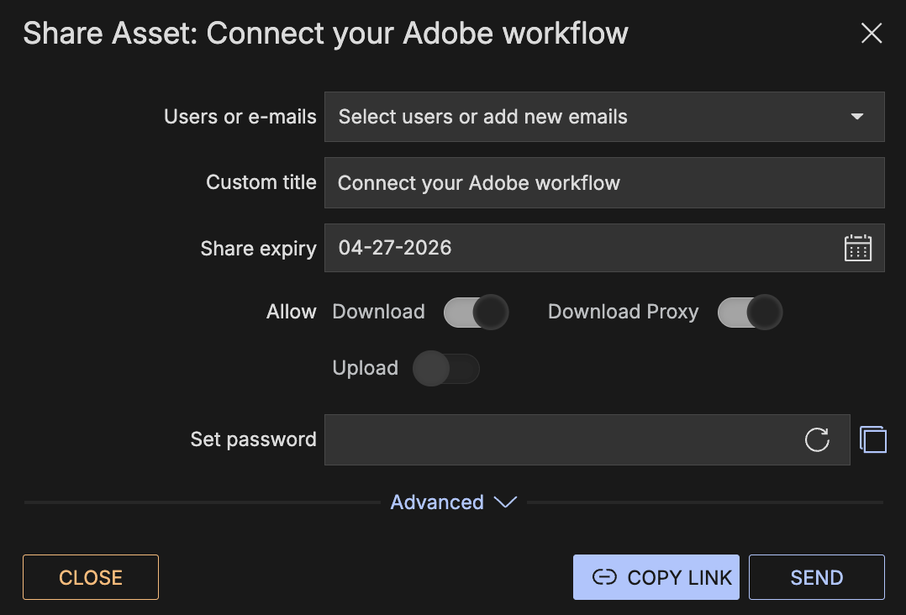This screenshot has width=906, height=615.
Task: Click the regenerate password refresh icon
Action: pyautogui.click(x=817, y=439)
